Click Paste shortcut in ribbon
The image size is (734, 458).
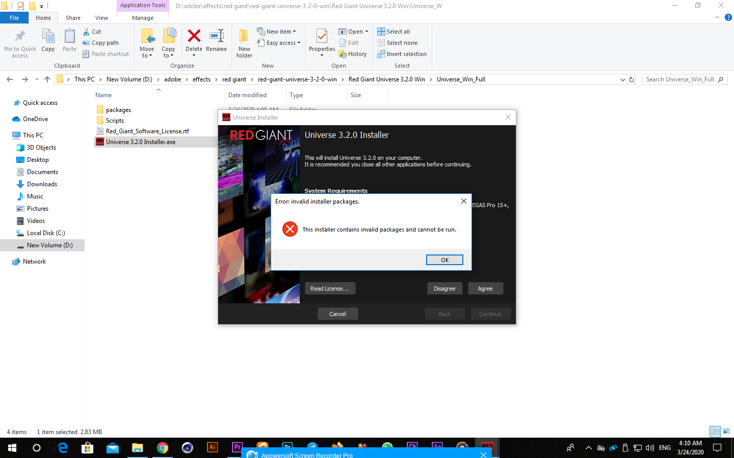pyautogui.click(x=106, y=54)
